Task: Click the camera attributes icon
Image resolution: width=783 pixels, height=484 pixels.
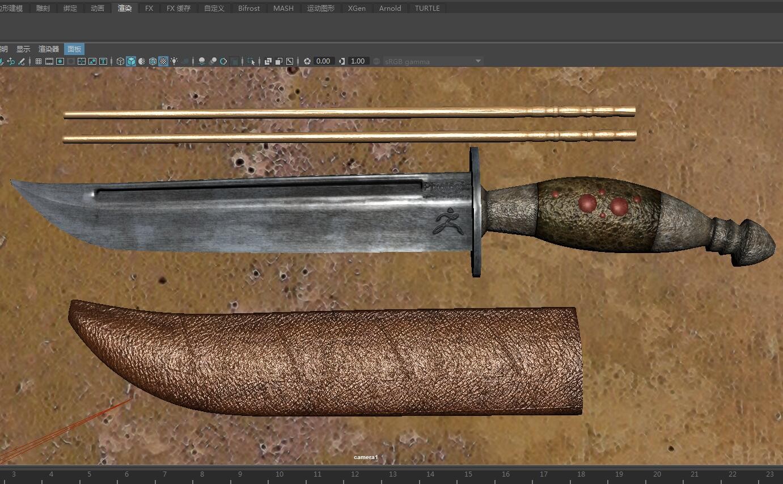Action: 11,61
